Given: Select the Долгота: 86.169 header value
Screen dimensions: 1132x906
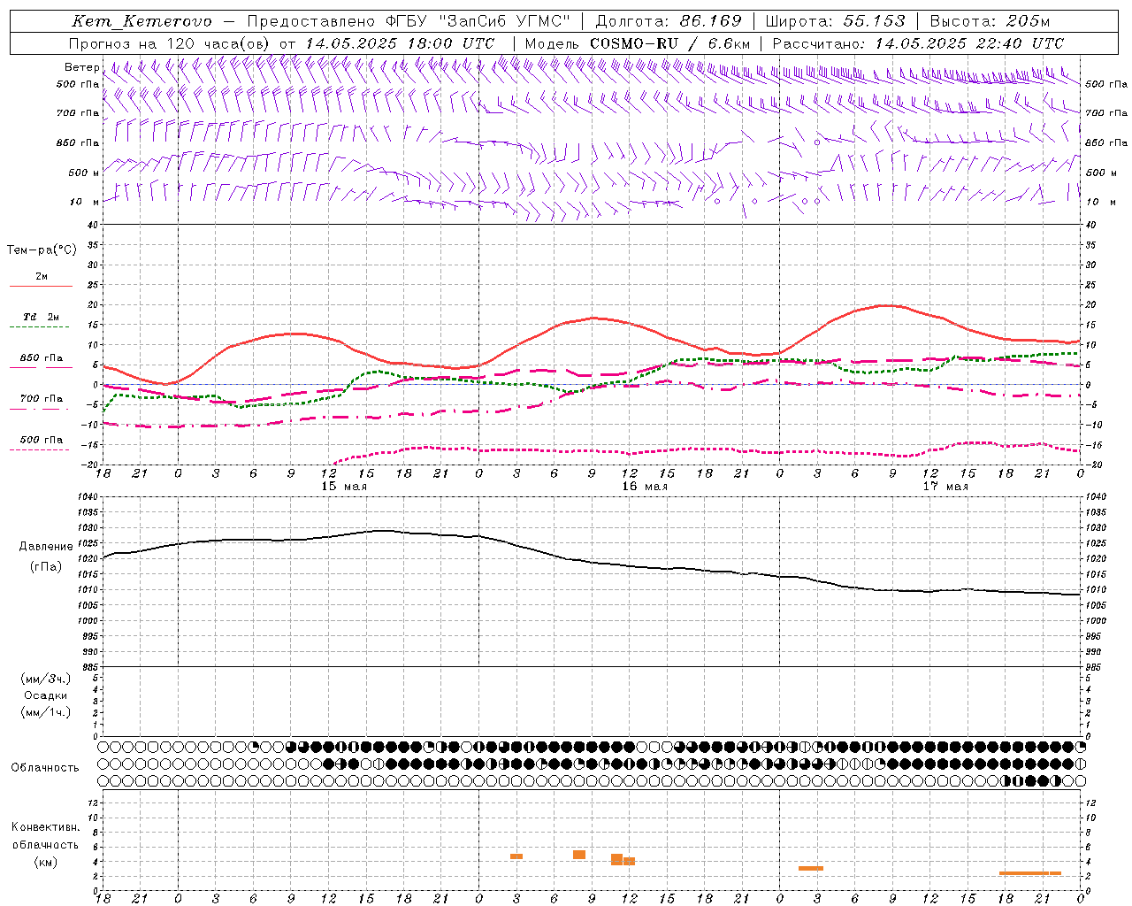Looking at the screenshot, I should coord(669,21).
